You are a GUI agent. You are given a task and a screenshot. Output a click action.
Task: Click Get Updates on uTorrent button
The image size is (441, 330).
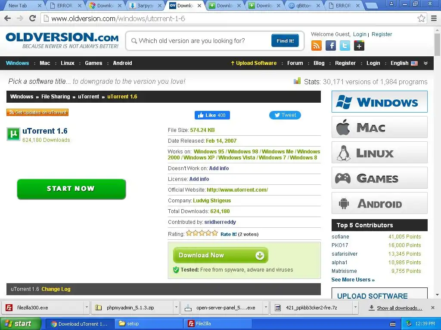[x=37, y=112]
